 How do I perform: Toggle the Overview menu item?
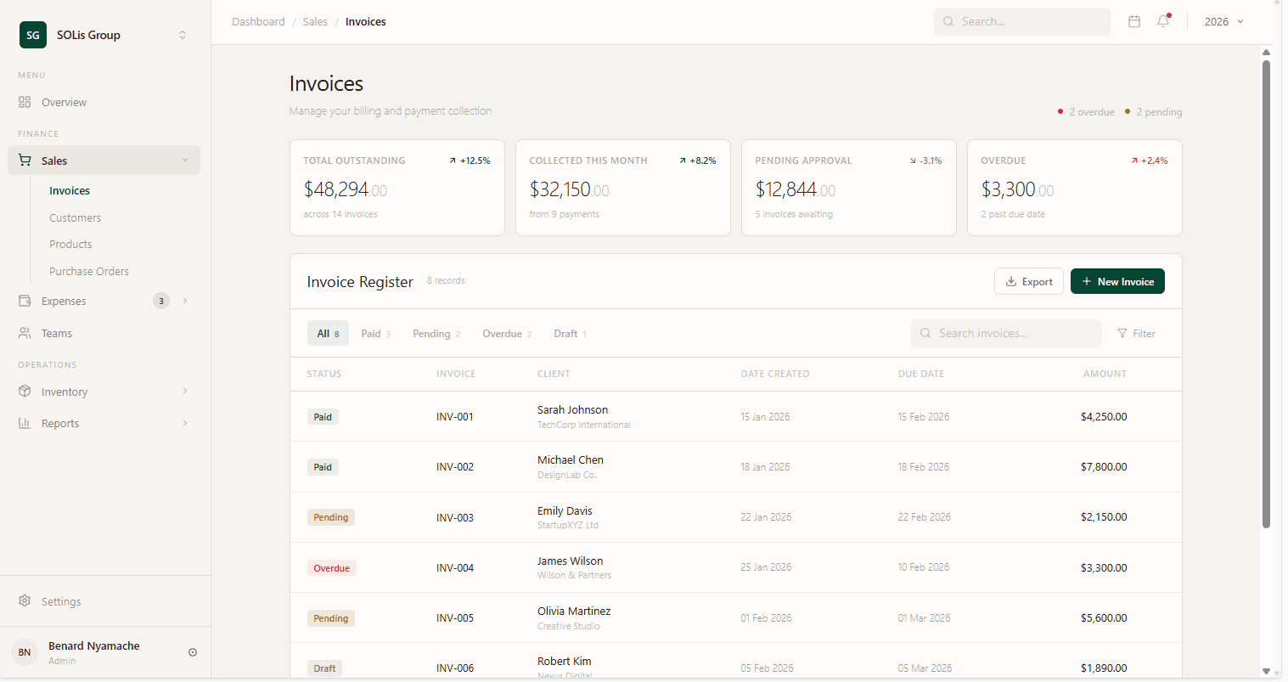tap(64, 102)
